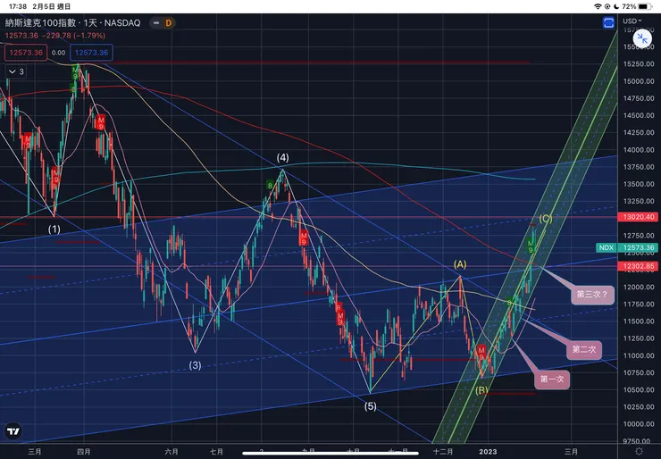
Task: Open chart settings gear on axis corner
Action: coord(639,452)
